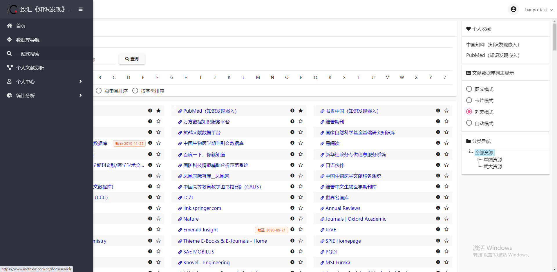Show info for 口语伙伴
This screenshot has height=272, width=557.
pyautogui.click(x=438, y=165)
